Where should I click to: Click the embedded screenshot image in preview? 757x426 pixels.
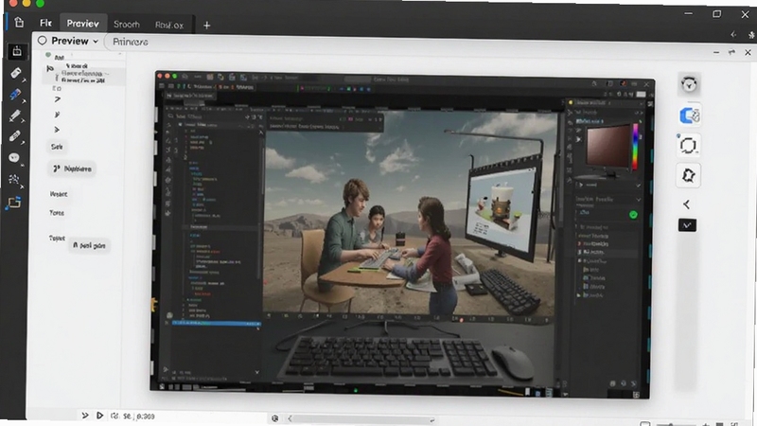403,233
